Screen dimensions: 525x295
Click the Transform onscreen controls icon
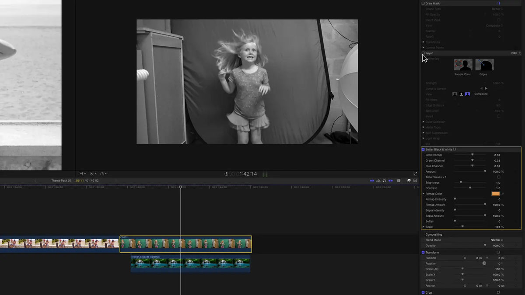coord(498,252)
